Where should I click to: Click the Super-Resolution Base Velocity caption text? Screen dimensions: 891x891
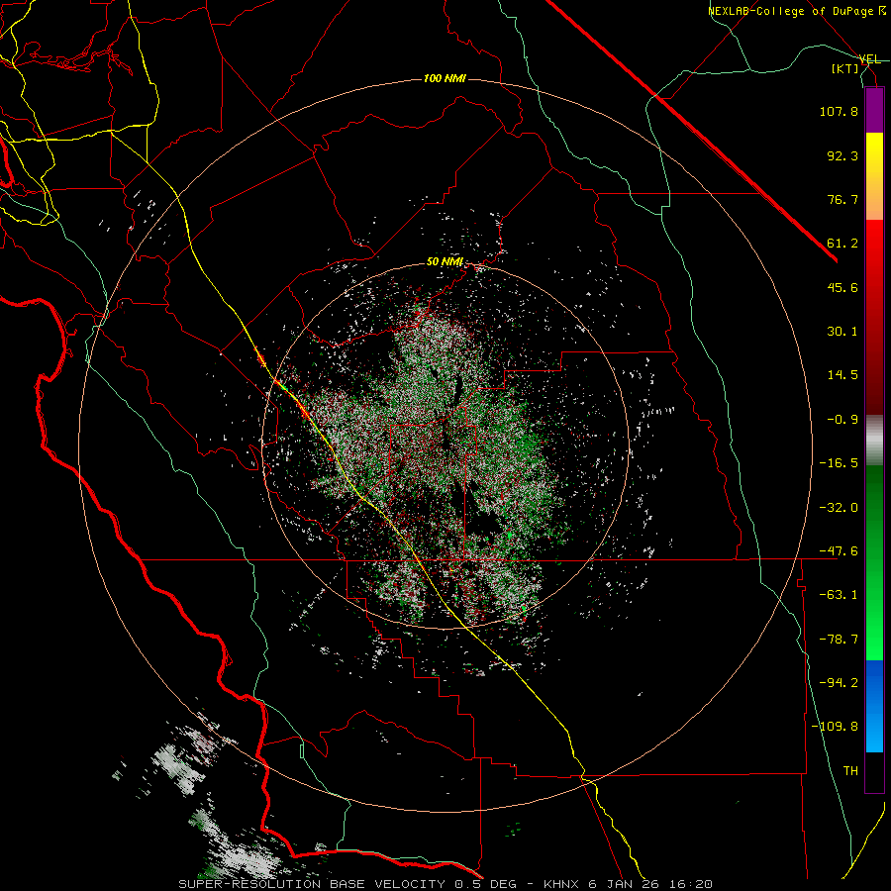click(445, 884)
